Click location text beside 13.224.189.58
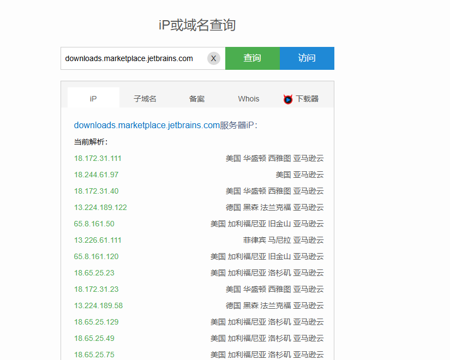 275,306
